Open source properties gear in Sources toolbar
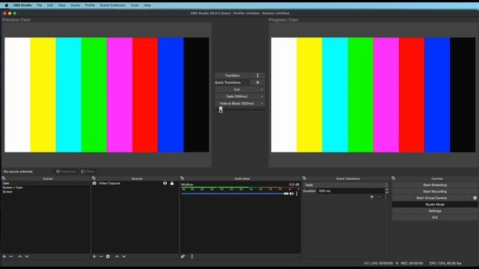 (x=108, y=256)
